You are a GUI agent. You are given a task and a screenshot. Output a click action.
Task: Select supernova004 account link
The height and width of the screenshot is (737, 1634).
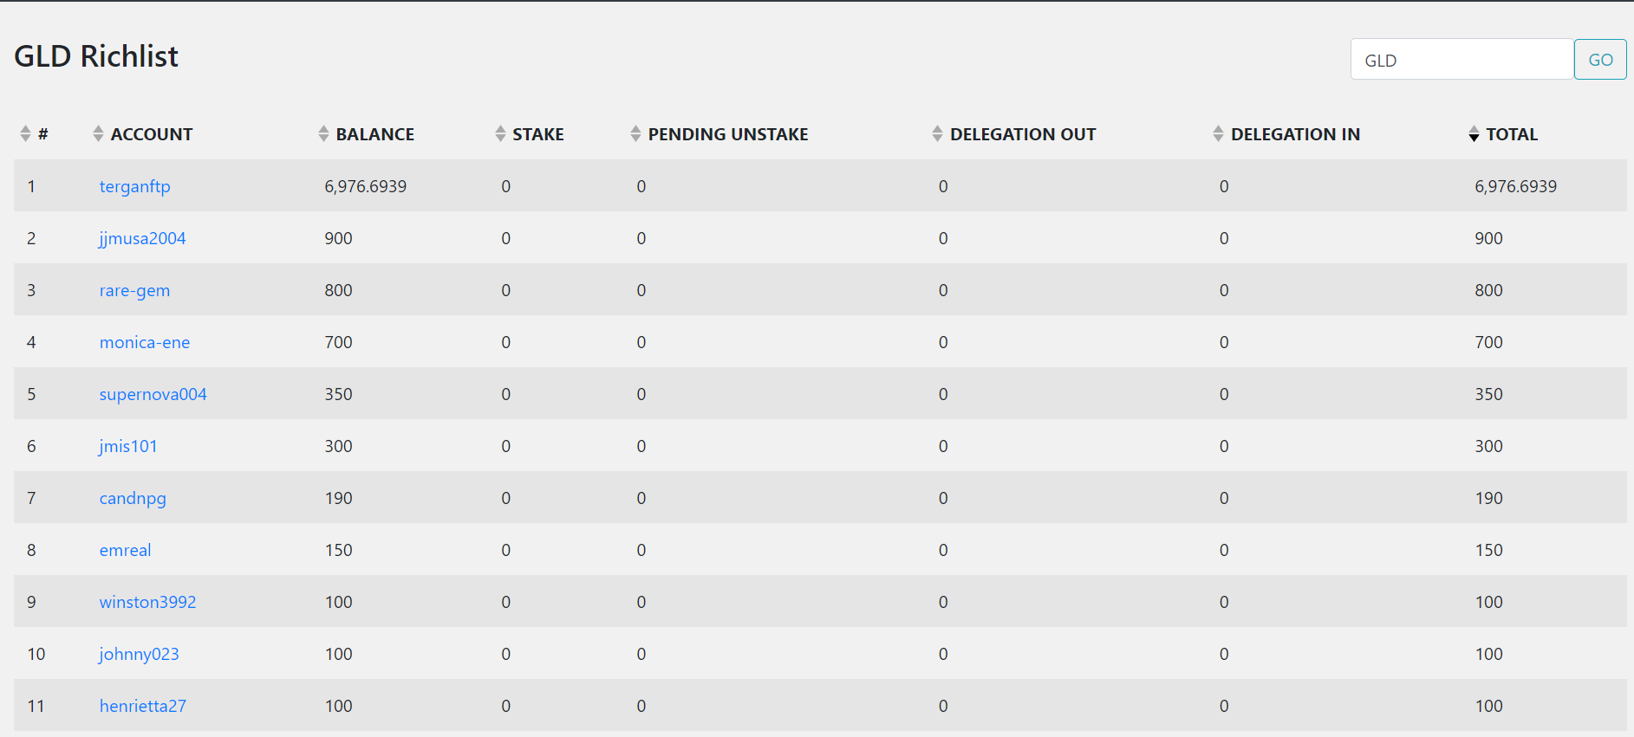point(153,394)
